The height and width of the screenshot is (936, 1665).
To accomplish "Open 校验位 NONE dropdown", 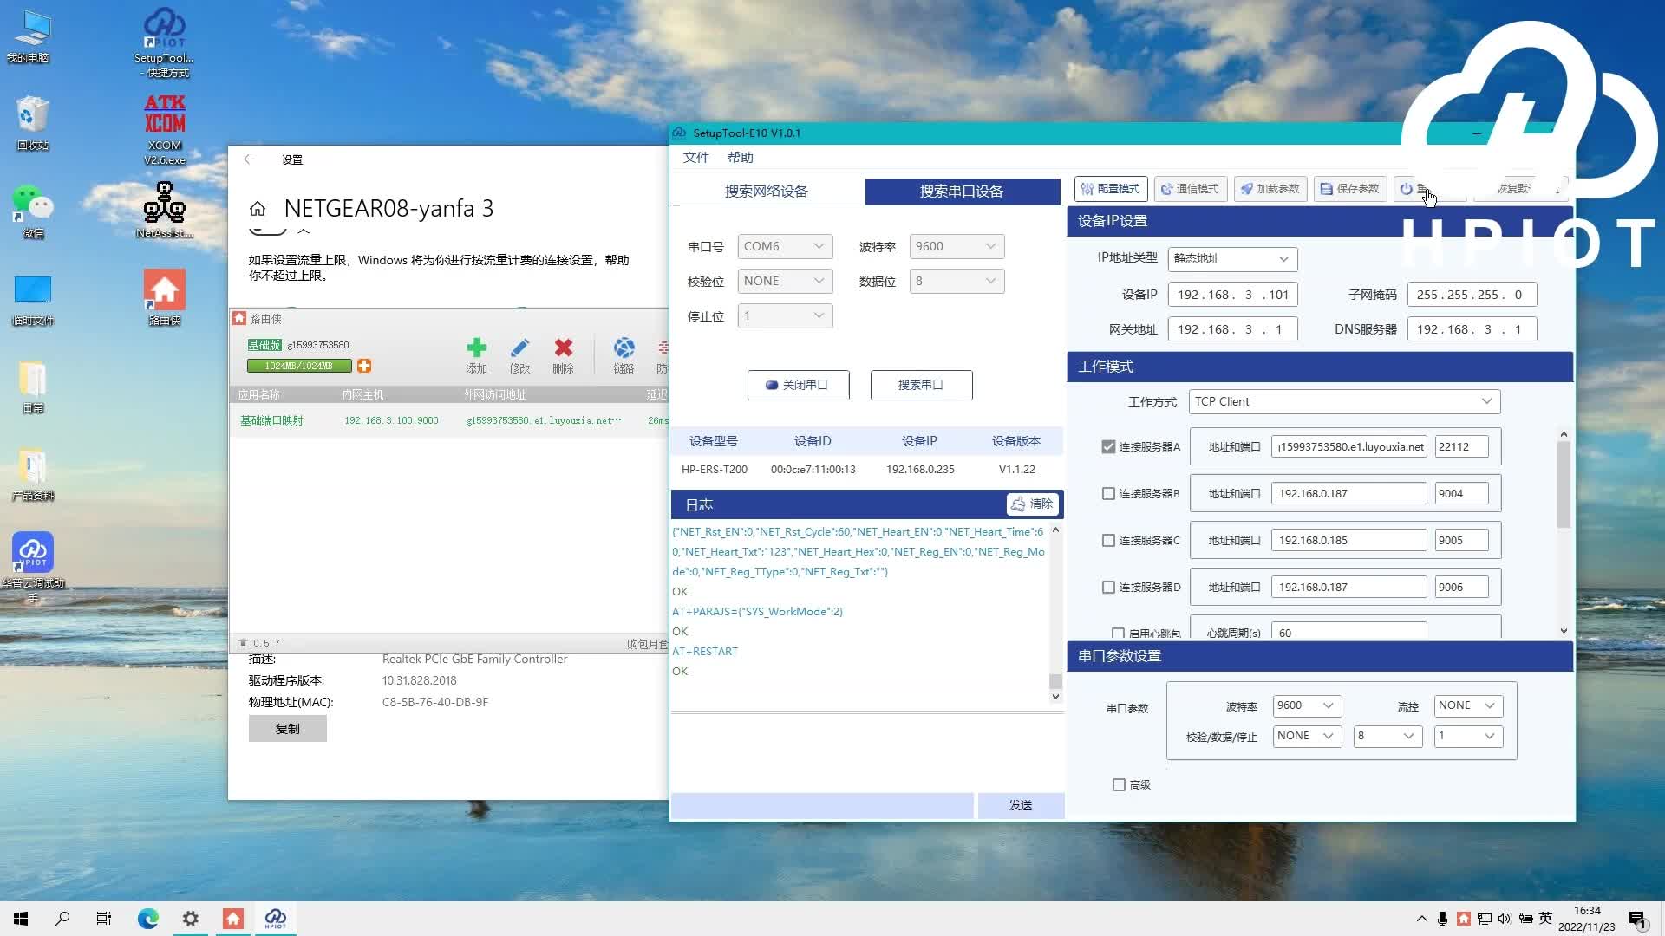I will (785, 281).
